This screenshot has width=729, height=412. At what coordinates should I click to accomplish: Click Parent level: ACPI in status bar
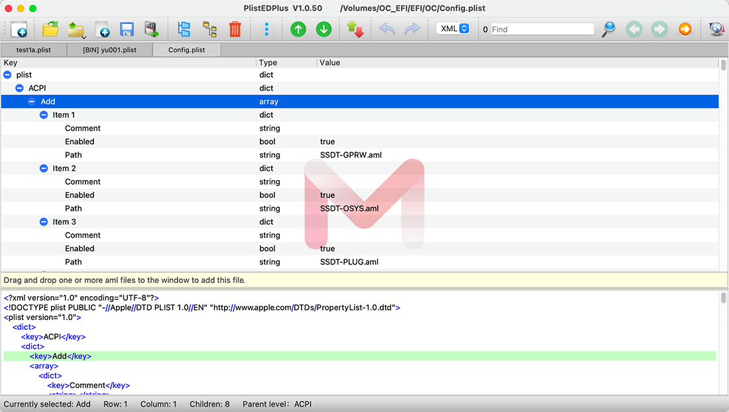[x=277, y=404]
